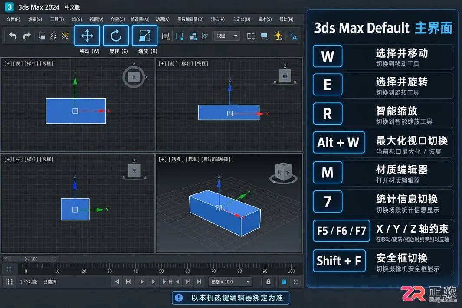Click the timeline at frame 50
462x308 pixels.
coord(161,268)
